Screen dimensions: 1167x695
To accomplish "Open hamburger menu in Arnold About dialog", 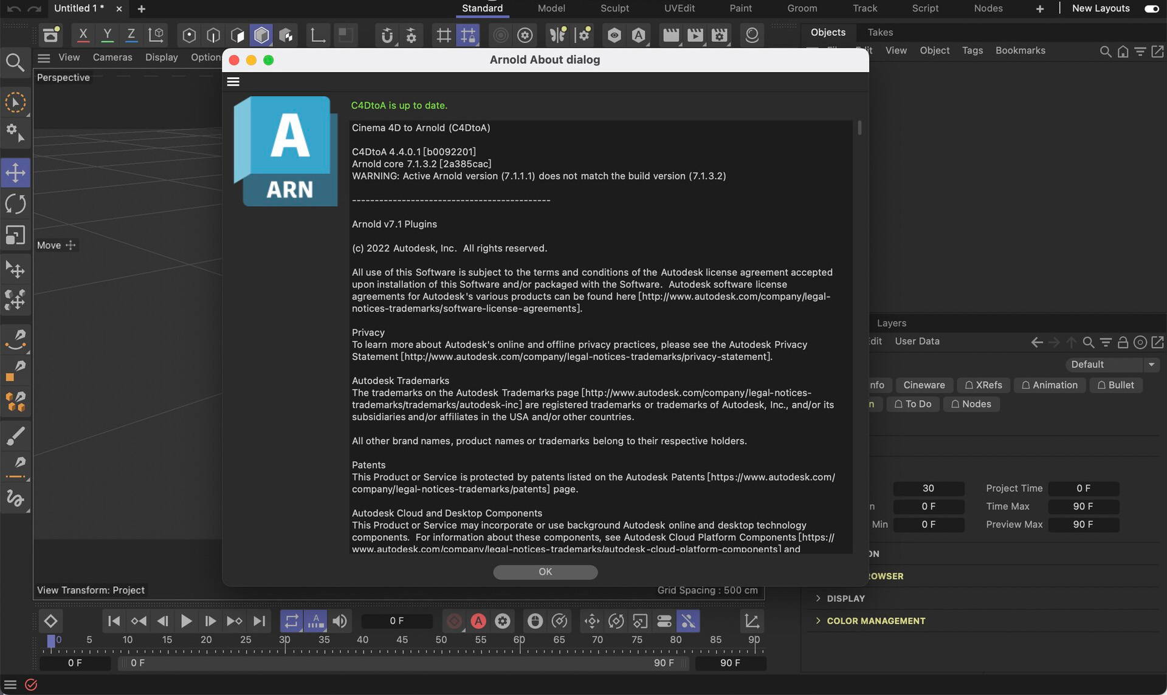I will pyautogui.click(x=233, y=82).
